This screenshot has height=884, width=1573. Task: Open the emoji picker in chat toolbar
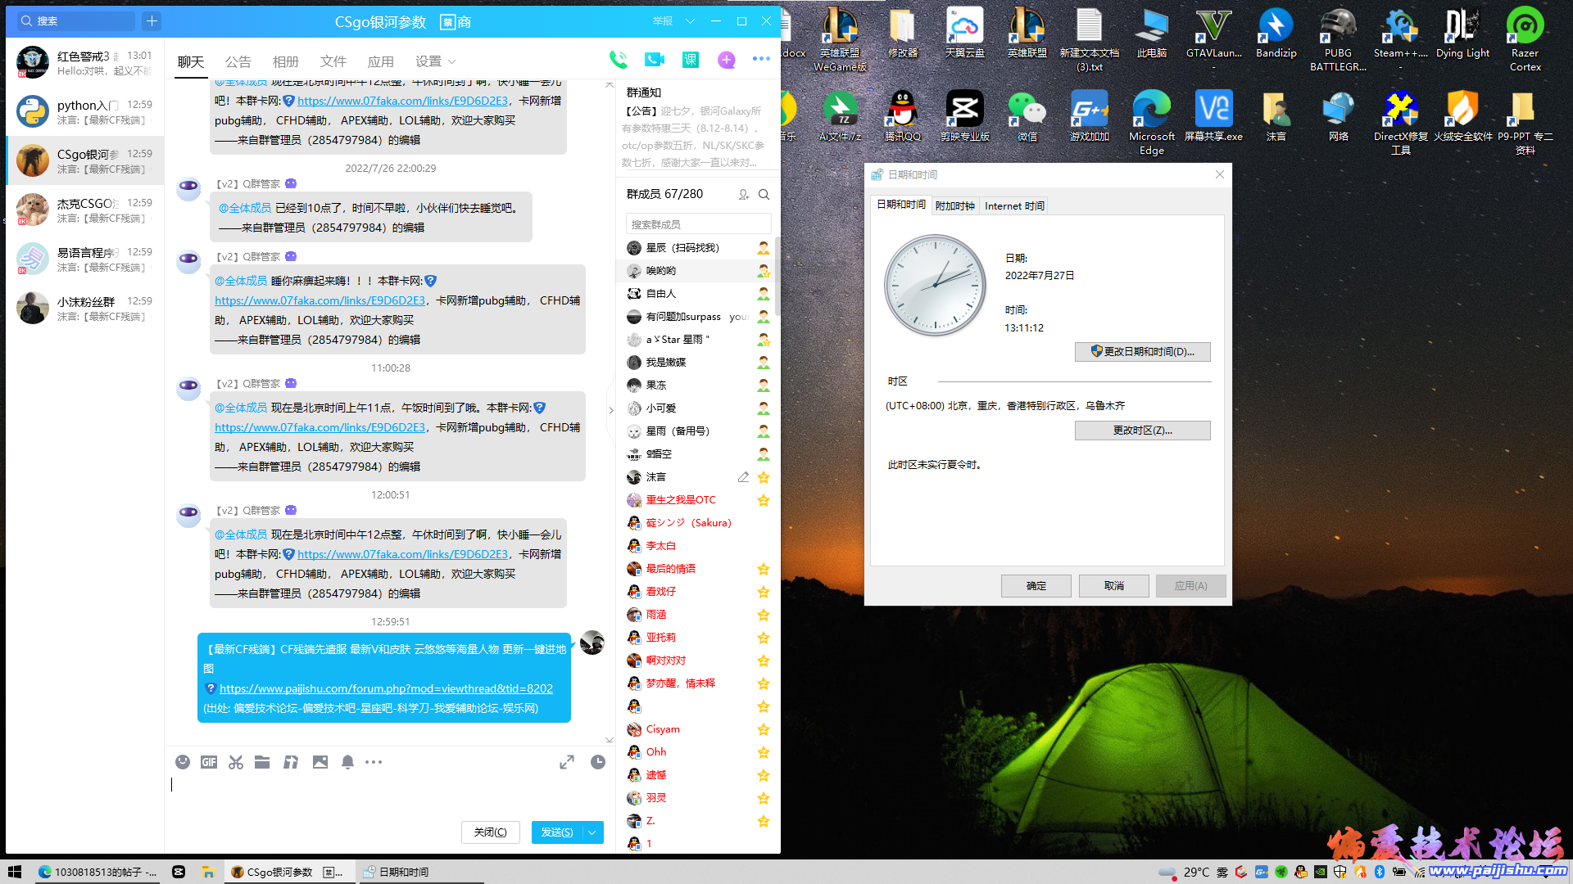point(183,762)
